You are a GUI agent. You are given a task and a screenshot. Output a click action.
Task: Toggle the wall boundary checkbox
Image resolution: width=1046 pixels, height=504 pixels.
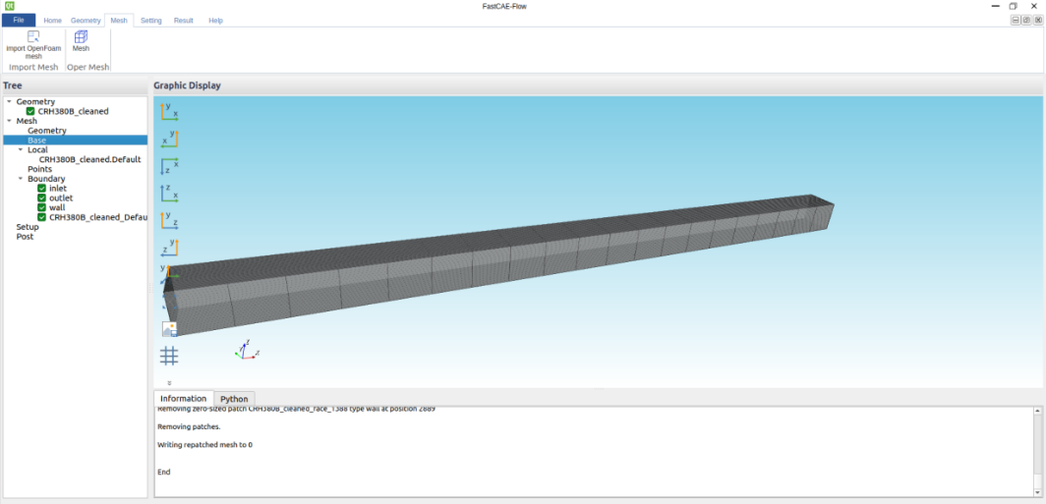coord(42,208)
